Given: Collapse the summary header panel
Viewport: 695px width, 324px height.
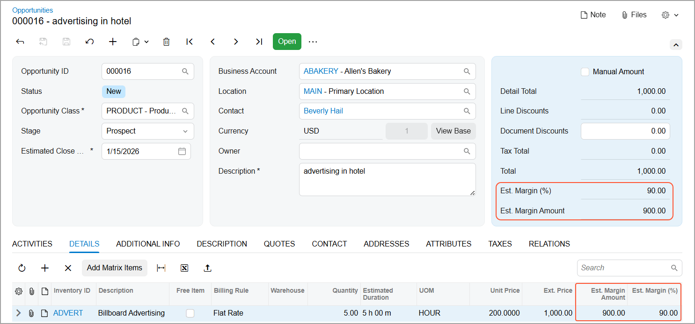Looking at the screenshot, I should 675,45.
